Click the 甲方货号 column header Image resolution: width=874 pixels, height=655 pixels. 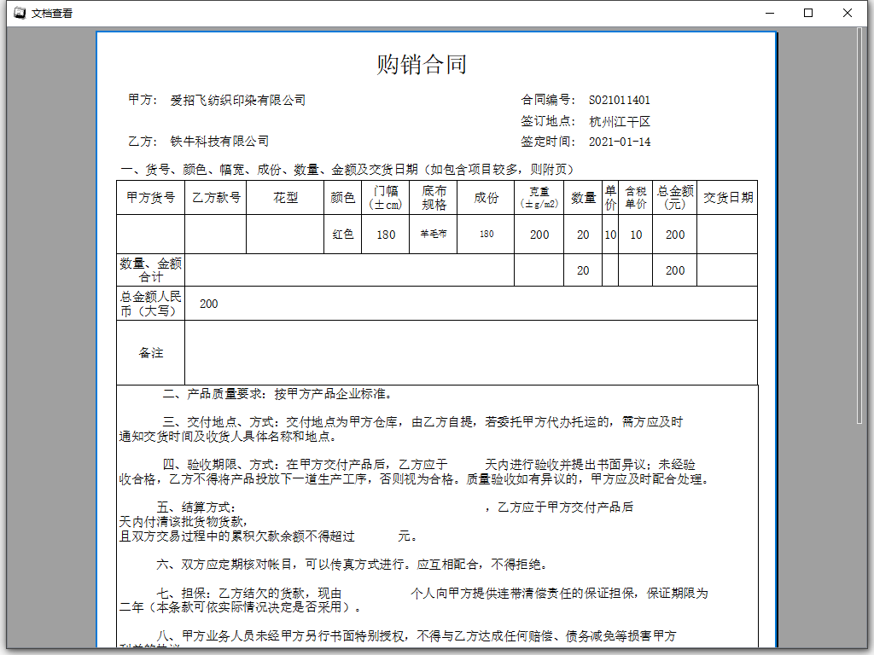pos(150,198)
